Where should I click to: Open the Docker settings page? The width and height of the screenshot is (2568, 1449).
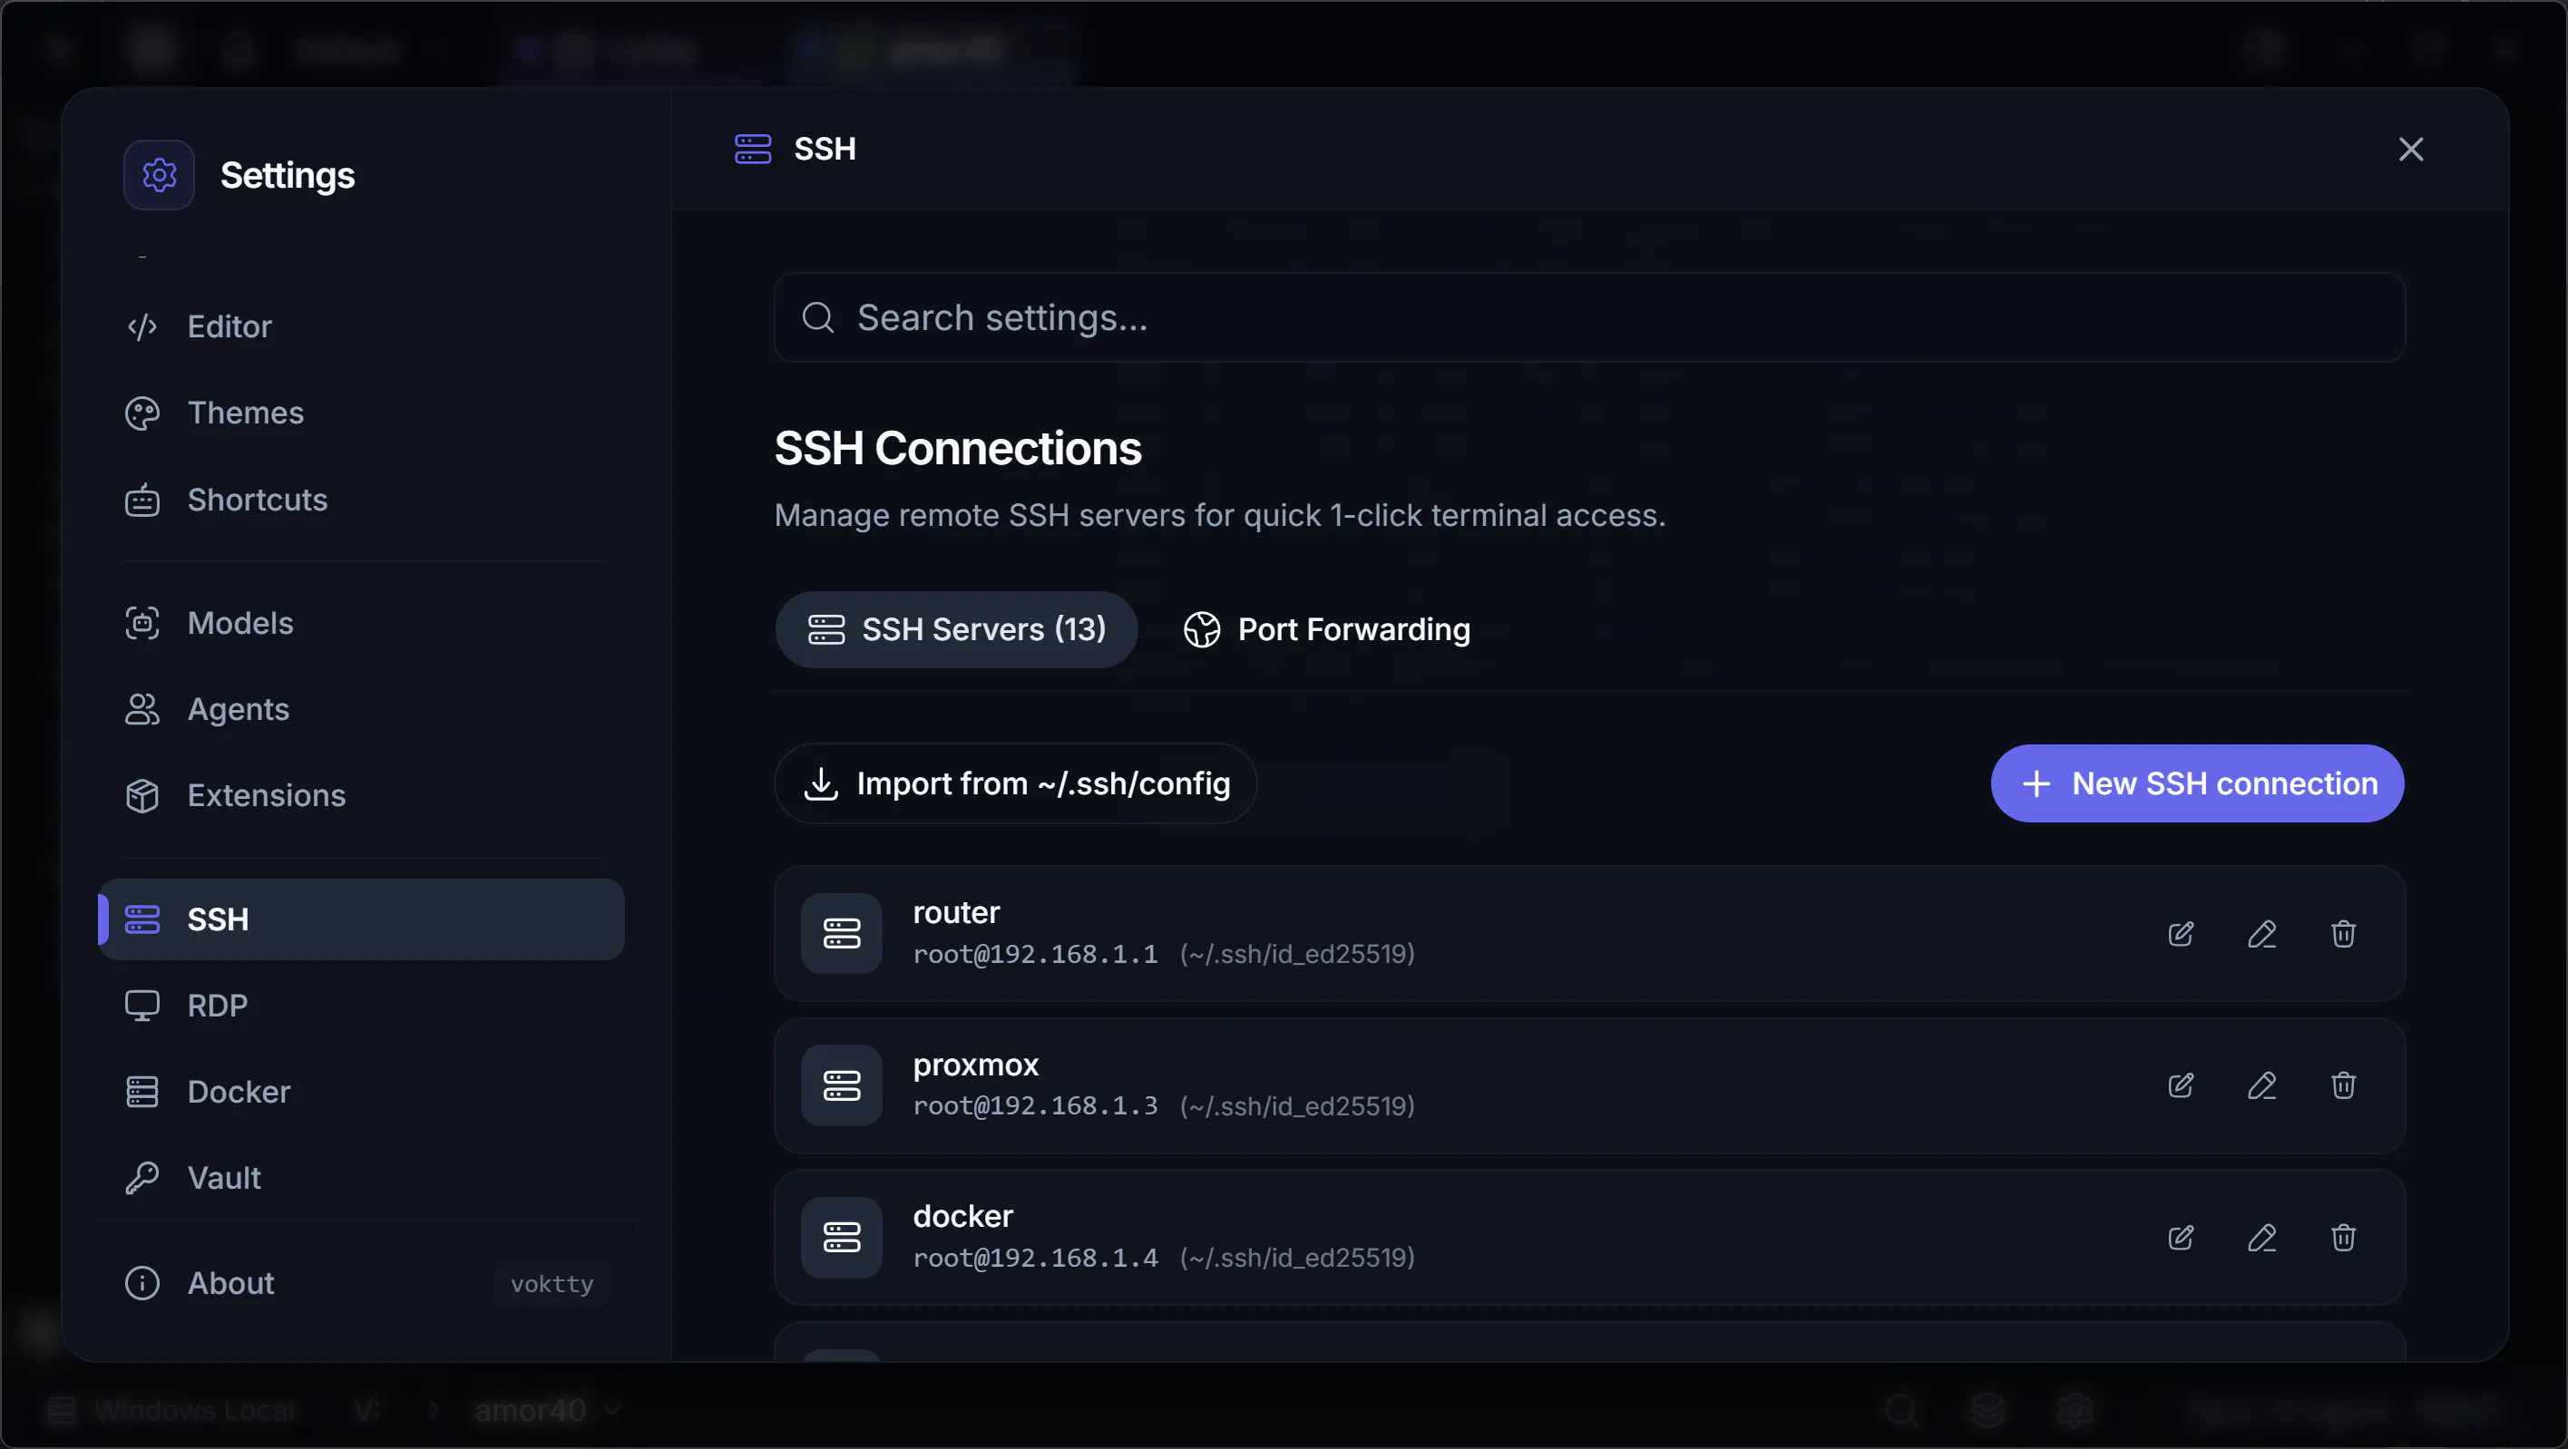tap(361, 1091)
